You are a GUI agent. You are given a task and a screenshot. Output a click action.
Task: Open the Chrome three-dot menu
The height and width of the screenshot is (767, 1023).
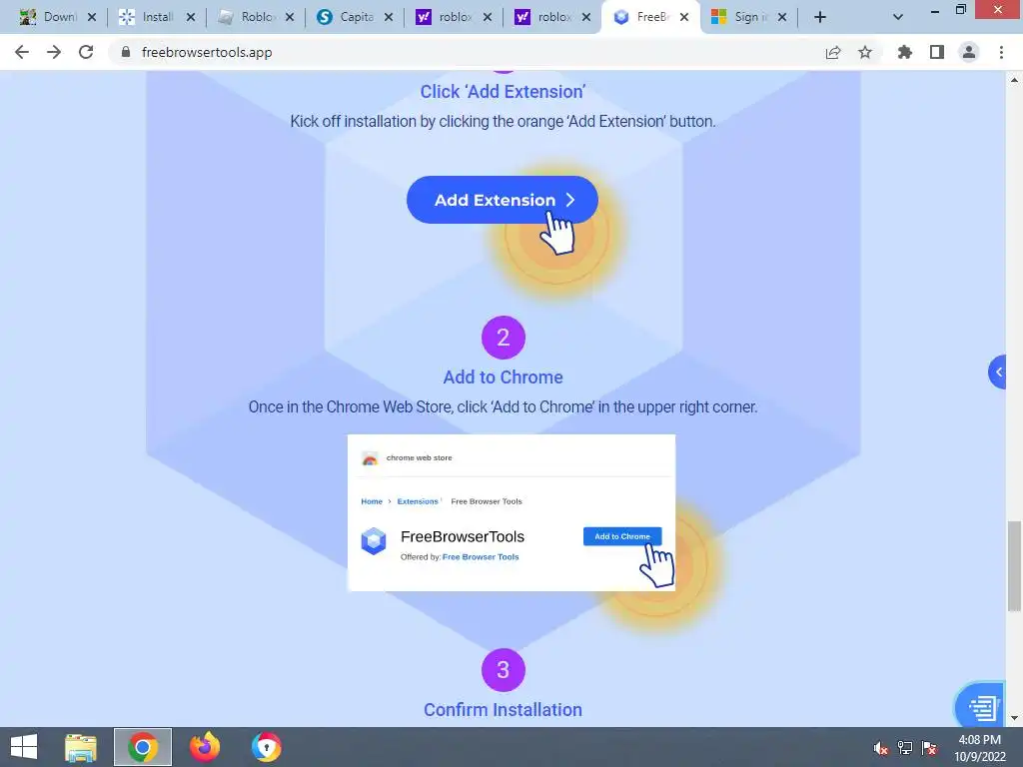(x=1001, y=52)
